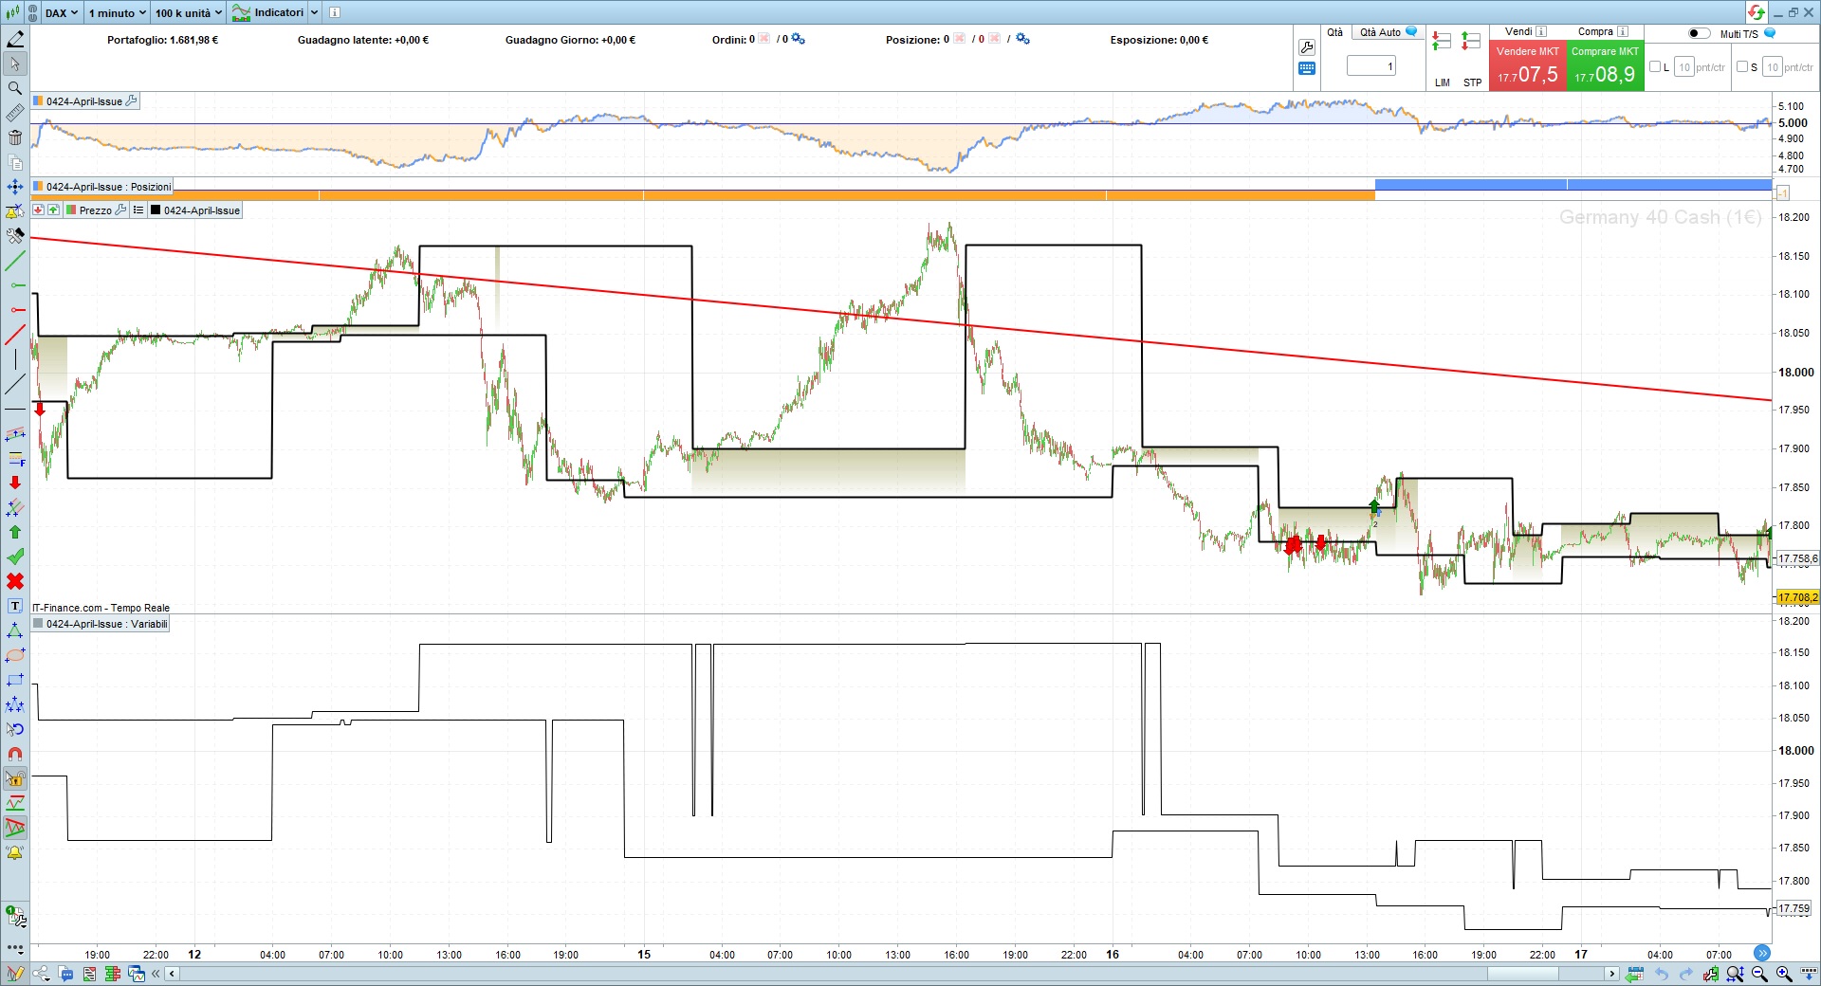Choose the text annotation tool
Viewport: 1821px width, 986px height.
pos(15,606)
